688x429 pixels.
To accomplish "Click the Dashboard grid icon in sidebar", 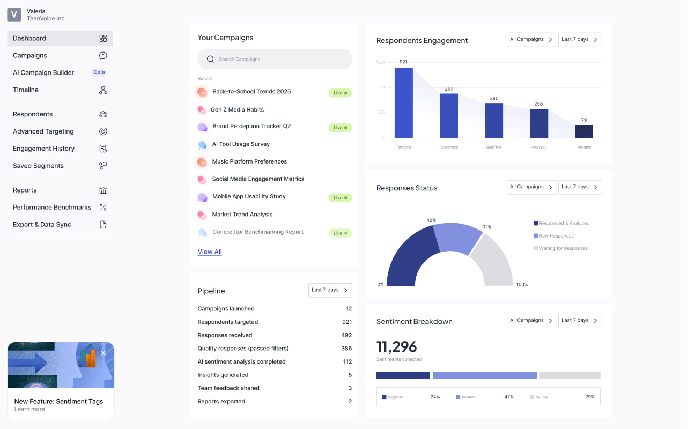I will pos(103,39).
